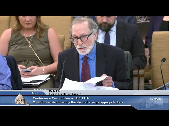169x126 pixels.
Task: Click "Conference Committee on HF 2310" heading
Action: tap(61, 98)
